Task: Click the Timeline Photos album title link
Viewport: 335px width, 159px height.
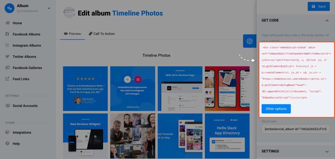Action: [137, 13]
